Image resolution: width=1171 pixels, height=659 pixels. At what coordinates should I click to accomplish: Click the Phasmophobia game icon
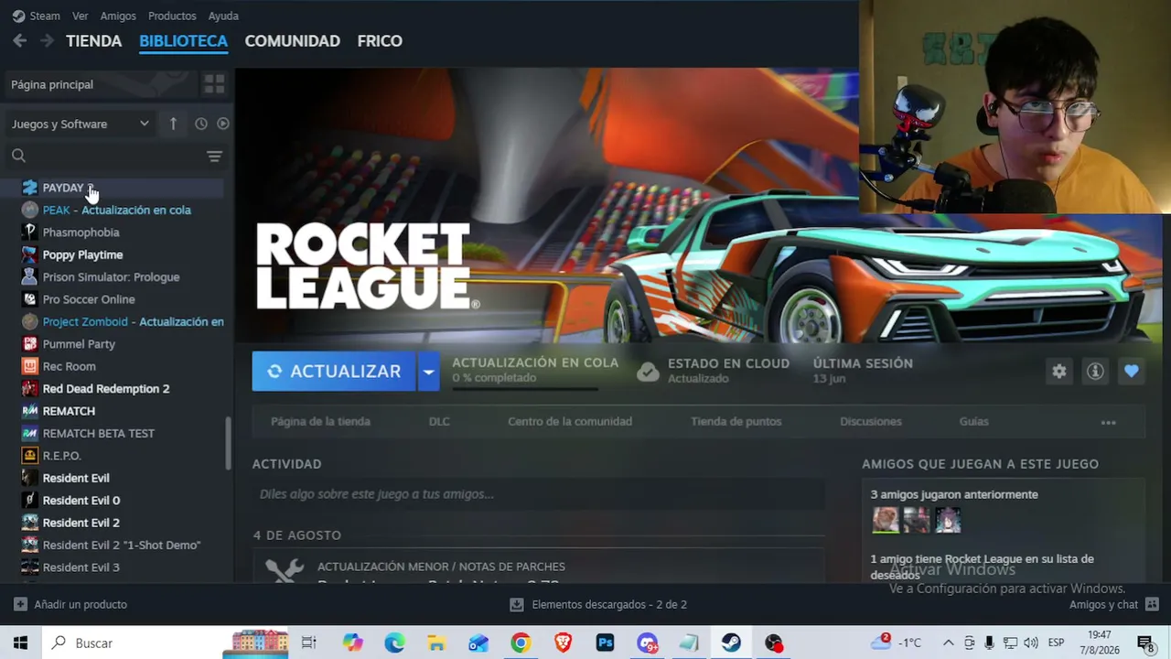click(29, 232)
